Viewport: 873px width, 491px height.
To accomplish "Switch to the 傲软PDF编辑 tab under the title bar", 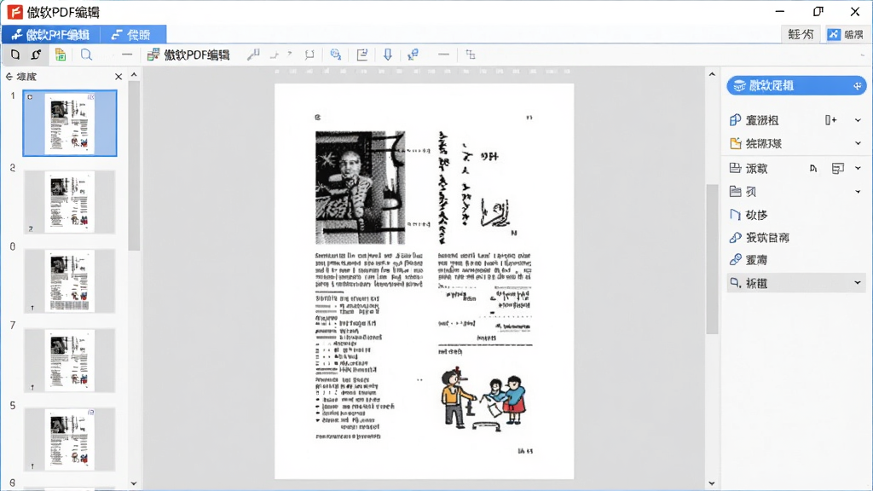I will [x=50, y=34].
